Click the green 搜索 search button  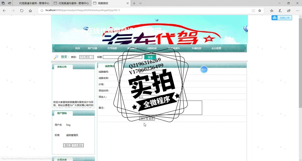click(150, 57)
